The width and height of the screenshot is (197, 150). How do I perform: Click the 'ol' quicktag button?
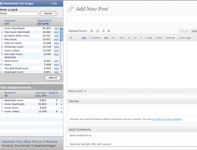click(135, 38)
